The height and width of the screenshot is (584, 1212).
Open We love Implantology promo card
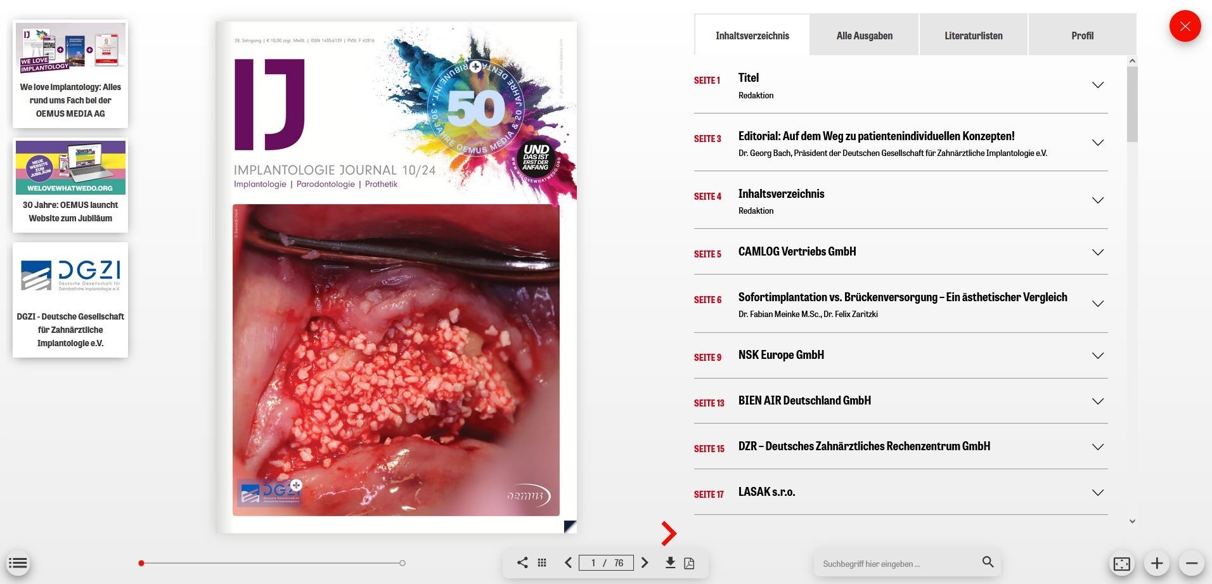tap(70, 74)
